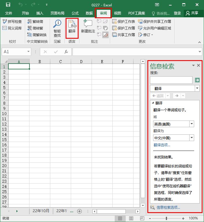Open the 文件 tab
The image size is (204, 222).
coord(9,13)
